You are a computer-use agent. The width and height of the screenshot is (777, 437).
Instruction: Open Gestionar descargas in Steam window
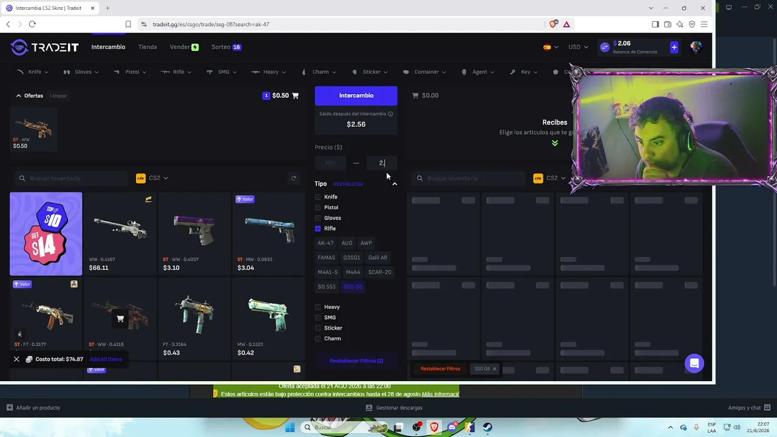tap(395, 408)
